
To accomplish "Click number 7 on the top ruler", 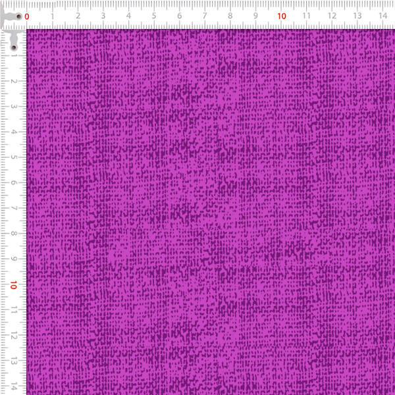I will tap(204, 15).
